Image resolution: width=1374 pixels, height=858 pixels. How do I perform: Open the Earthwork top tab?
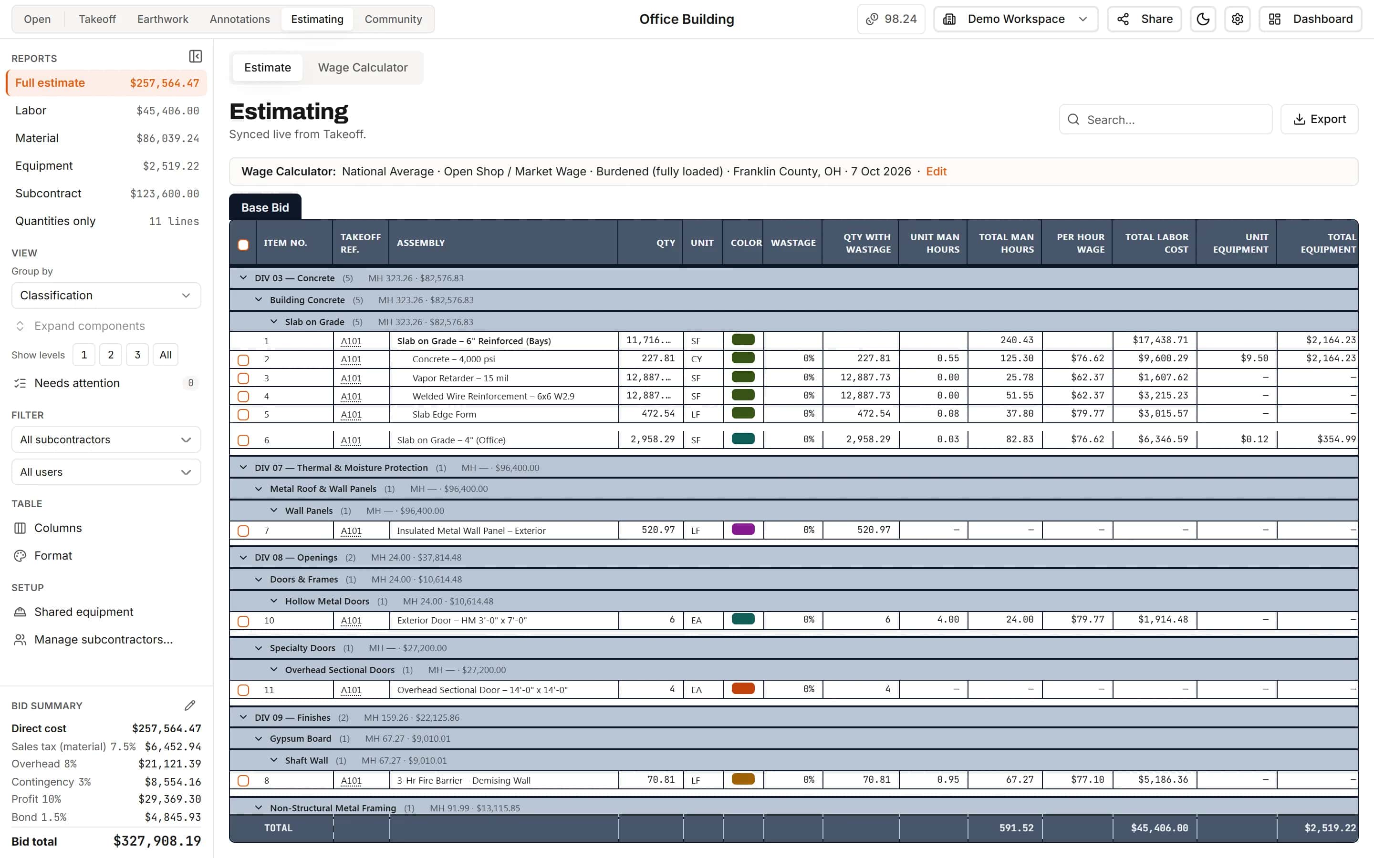[162, 19]
